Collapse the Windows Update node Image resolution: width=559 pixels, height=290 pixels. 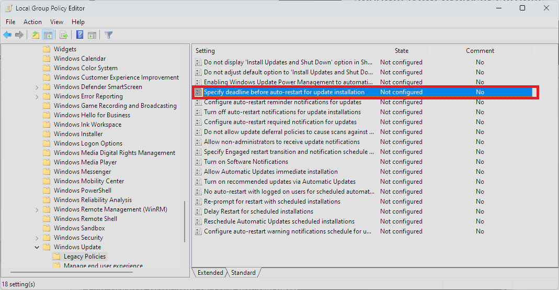pos(37,247)
